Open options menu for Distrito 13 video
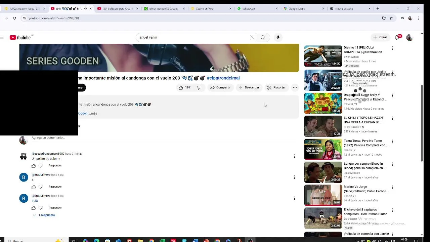430x242 pixels. [392, 48]
